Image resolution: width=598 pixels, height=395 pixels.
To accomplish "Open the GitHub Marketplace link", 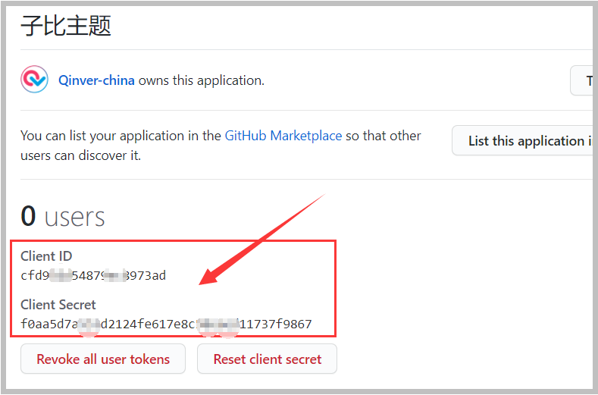I will pos(283,136).
